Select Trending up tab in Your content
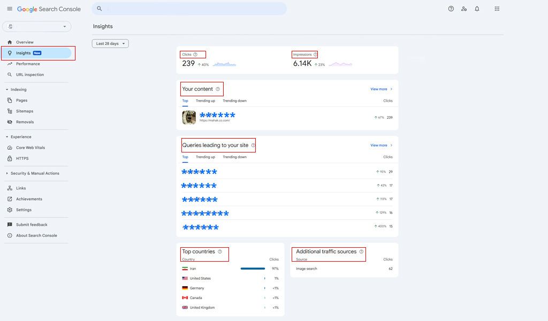 coord(205,101)
